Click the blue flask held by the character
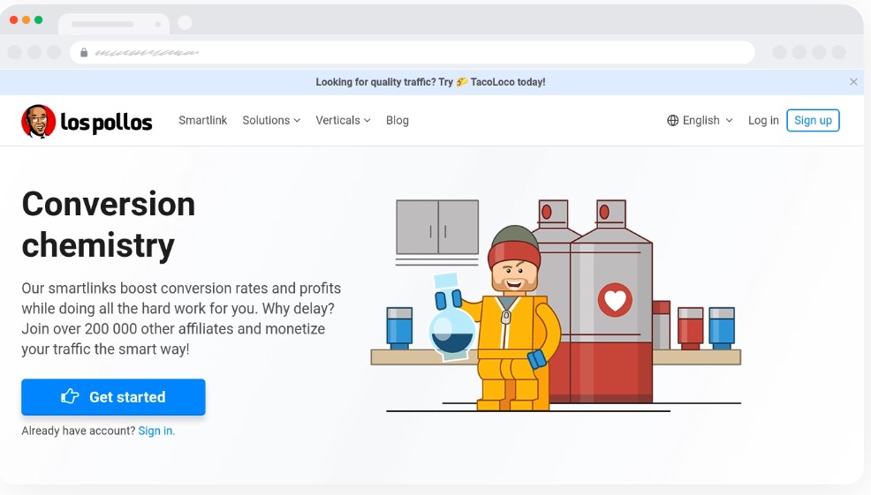This screenshot has width=871, height=495. click(451, 328)
